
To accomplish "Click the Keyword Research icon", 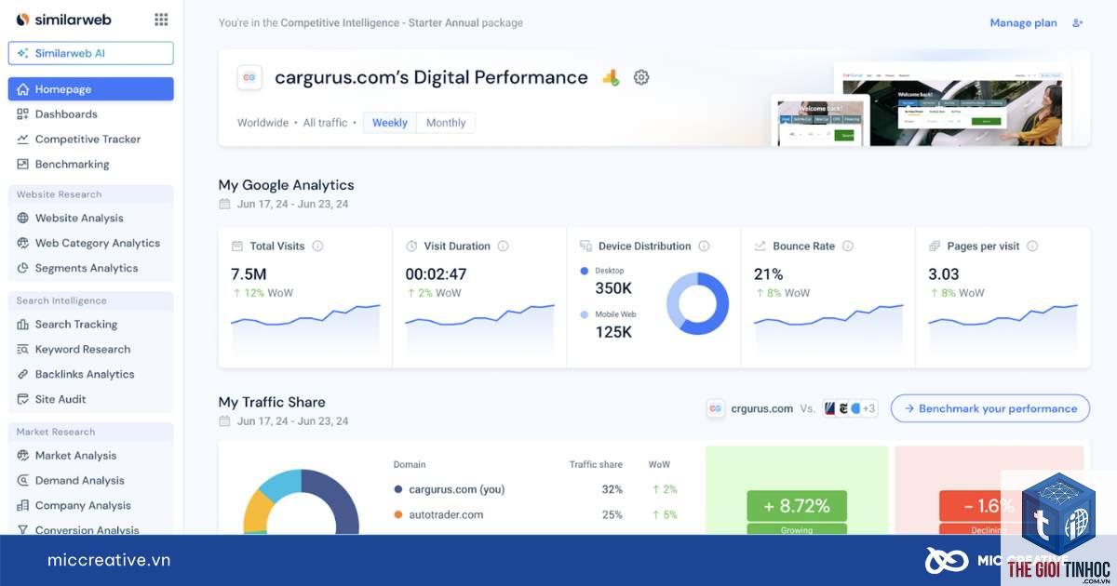I will tap(23, 350).
